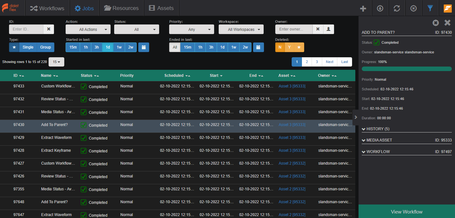Click the Enter owner input field
Viewport: 455px width, 218px height.
pos(294,29)
